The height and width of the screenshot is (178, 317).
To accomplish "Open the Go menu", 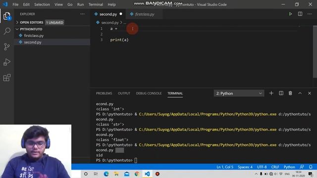I will pyautogui.click(x=70, y=4).
